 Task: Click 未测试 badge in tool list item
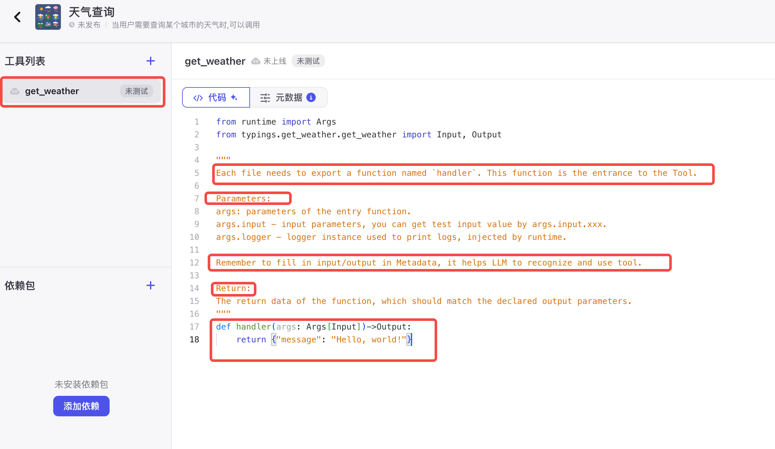tap(136, 91)
